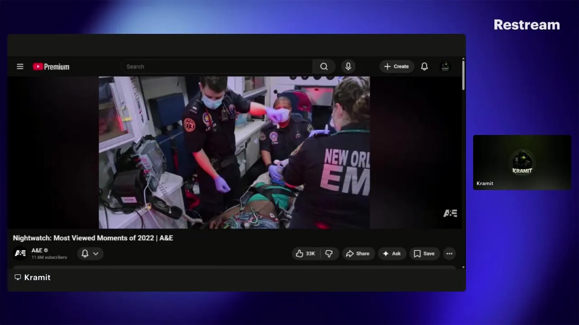The height and width of the screenshot is (325, 579).
Task: Like the video with 33K likes
Action: (x=305, y=254)
